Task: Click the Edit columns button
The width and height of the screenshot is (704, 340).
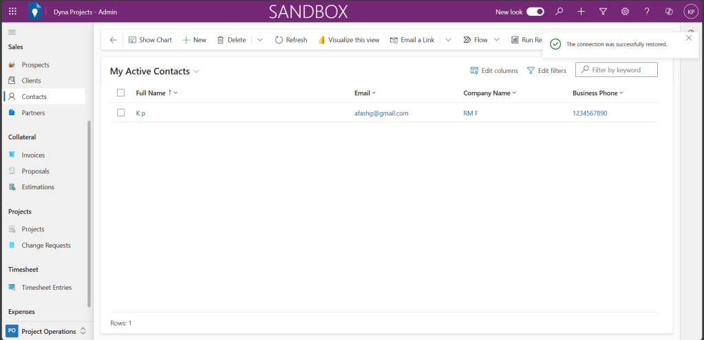Action: point(494,70)
